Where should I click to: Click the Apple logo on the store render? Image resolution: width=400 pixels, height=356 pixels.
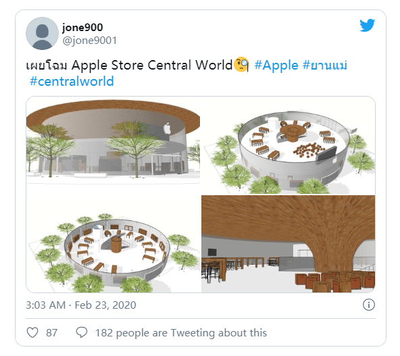[x=167, y=128]
